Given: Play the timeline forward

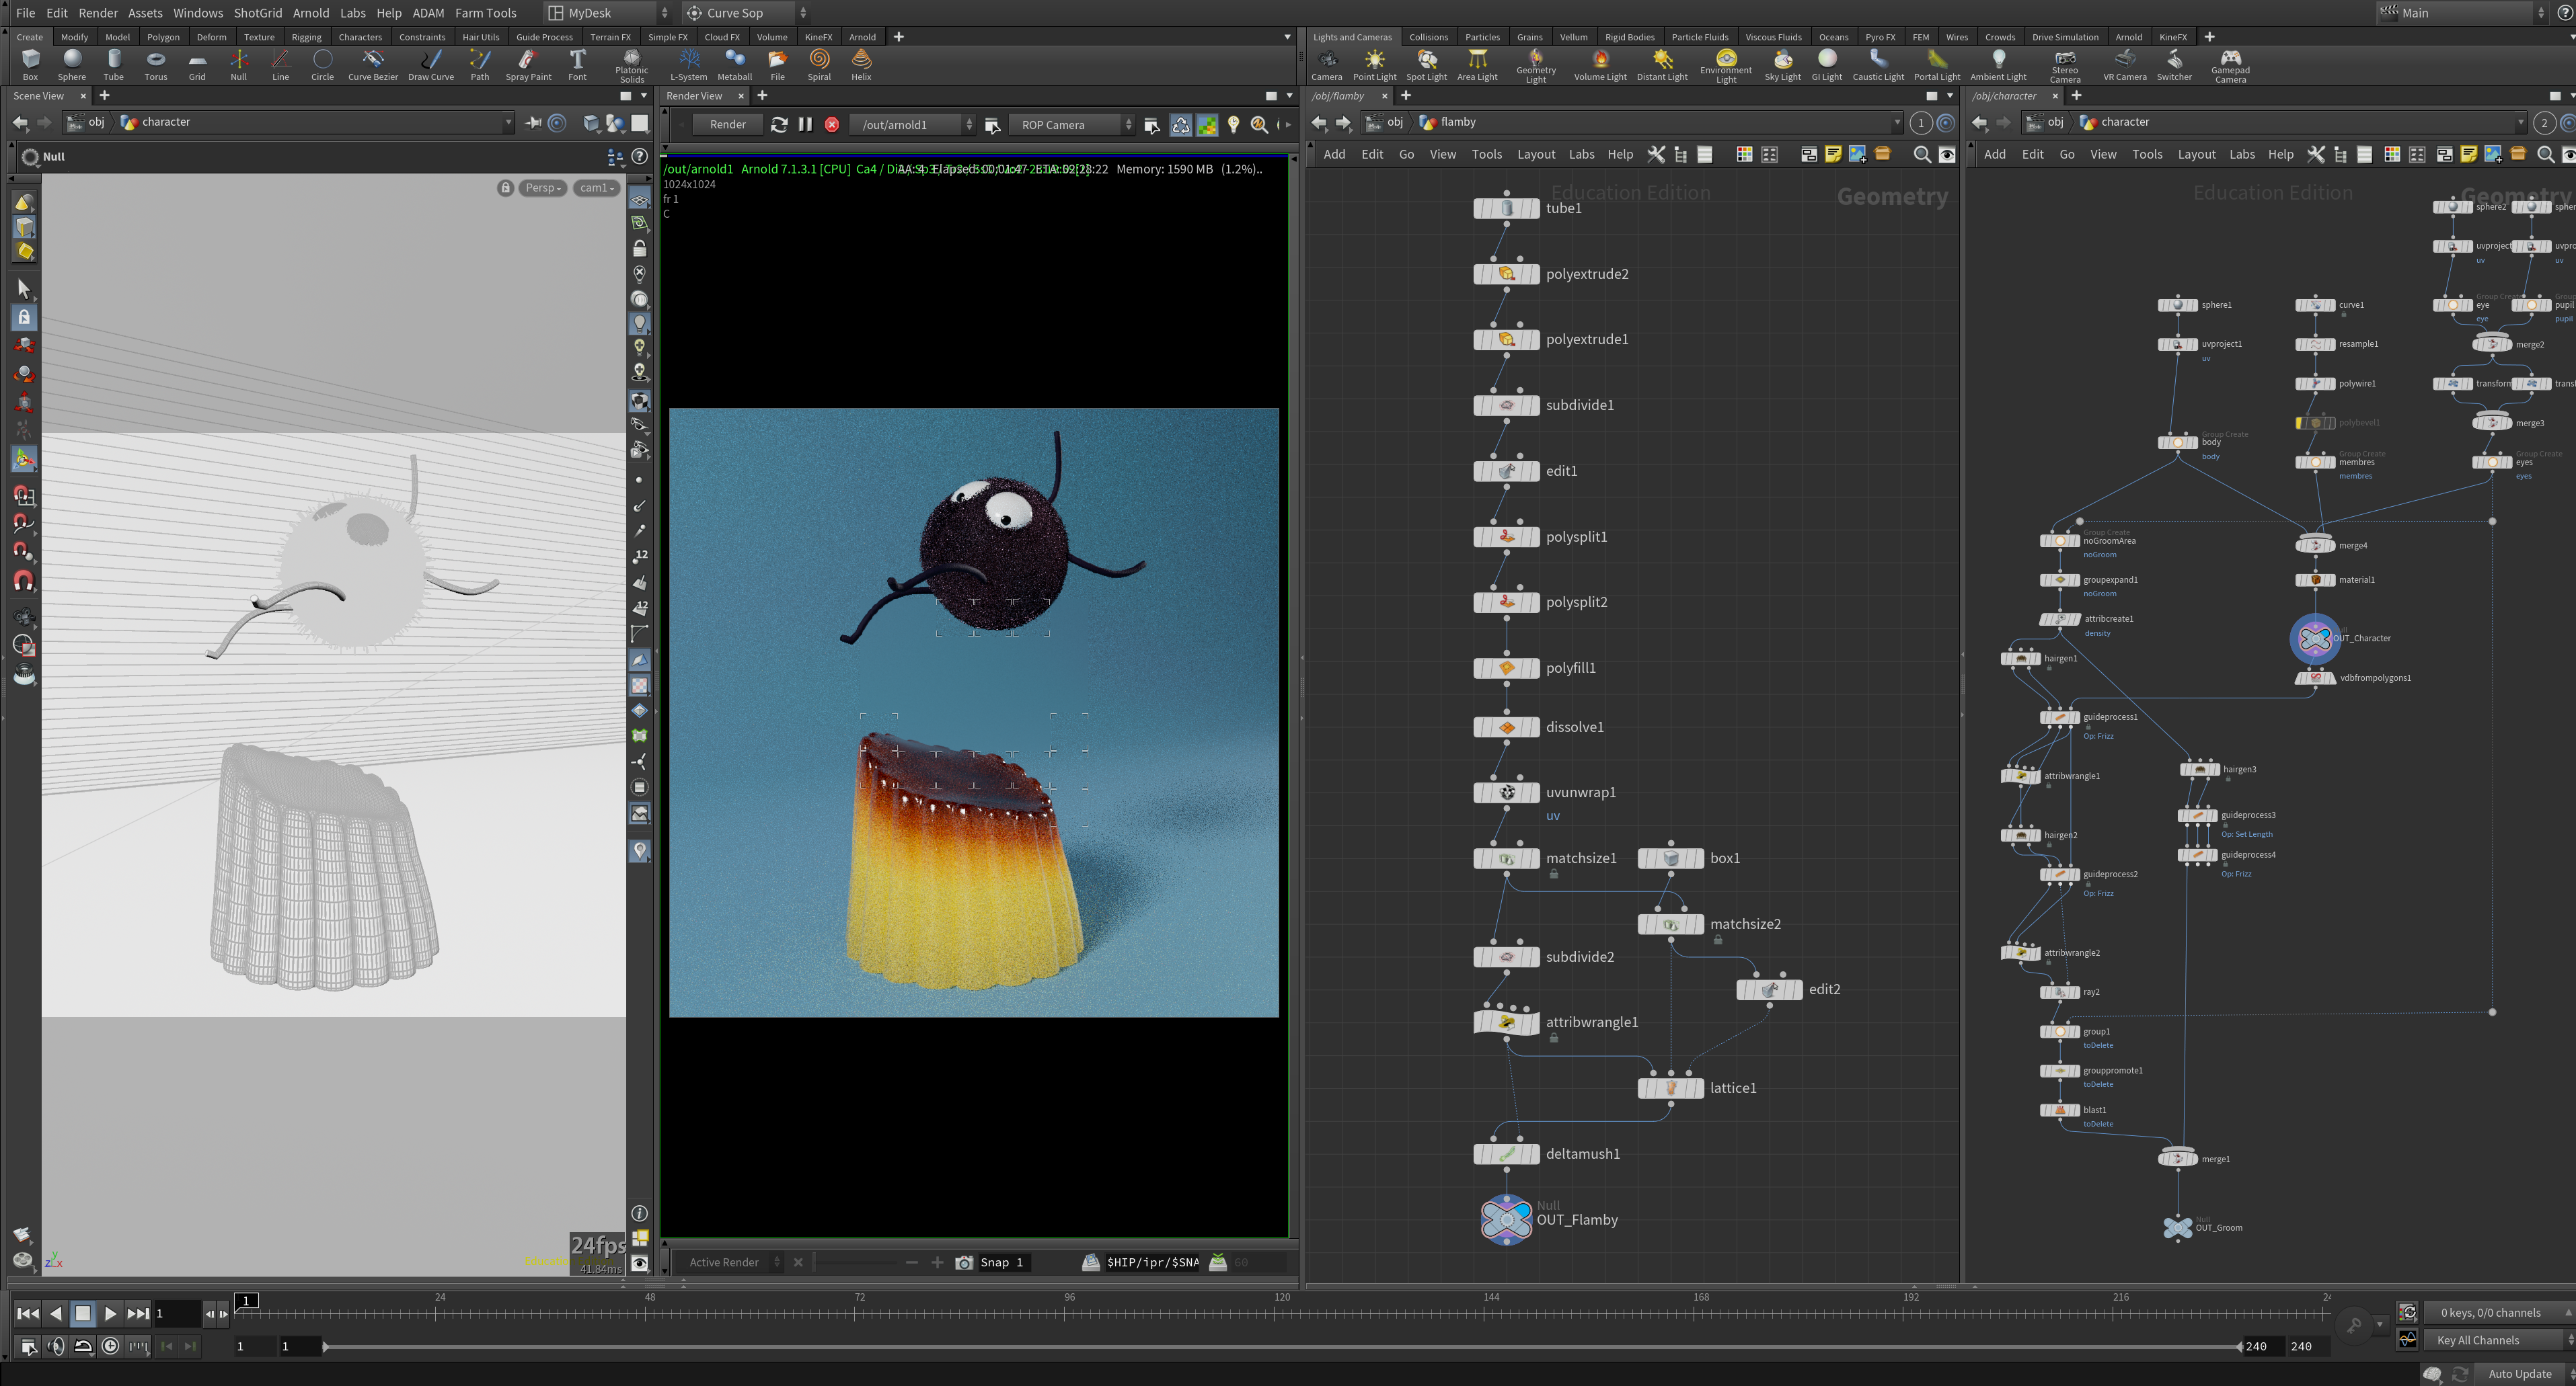Looking at the screenshot, I should tap(110, 1314).
